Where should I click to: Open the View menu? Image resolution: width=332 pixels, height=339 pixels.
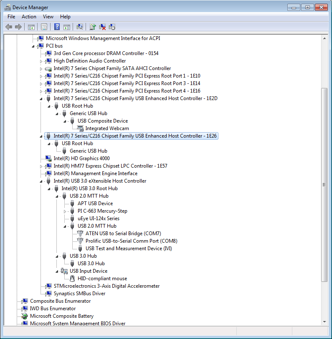[x=48, y=17]
